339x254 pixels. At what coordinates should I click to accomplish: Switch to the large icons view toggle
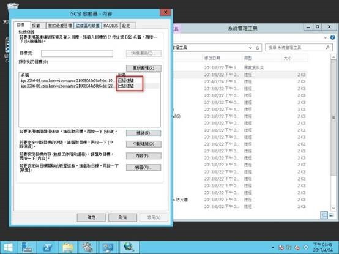coord(331,215)
